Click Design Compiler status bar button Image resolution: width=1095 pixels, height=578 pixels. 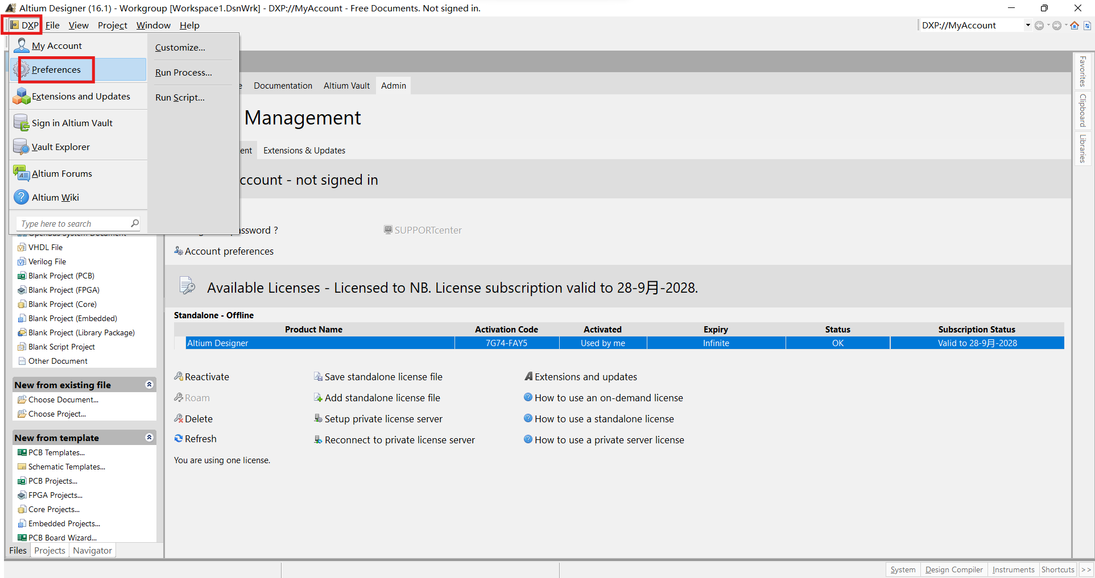coord(954,569)
